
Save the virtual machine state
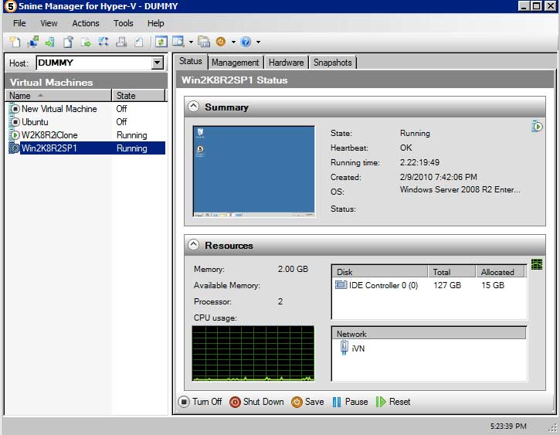pyautogui.click(x=308, y=402)
